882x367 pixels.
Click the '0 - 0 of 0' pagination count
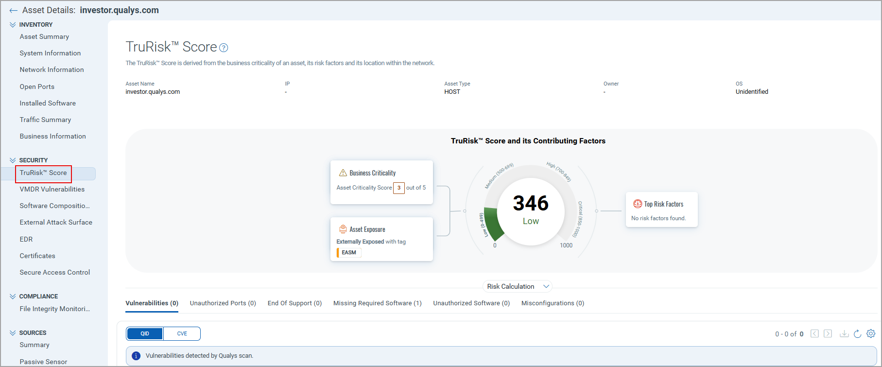pyautogui.click(x=789, y=334)
